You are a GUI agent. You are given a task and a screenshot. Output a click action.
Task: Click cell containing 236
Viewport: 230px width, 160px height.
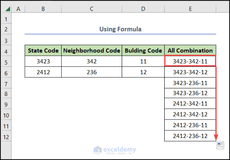92,72
